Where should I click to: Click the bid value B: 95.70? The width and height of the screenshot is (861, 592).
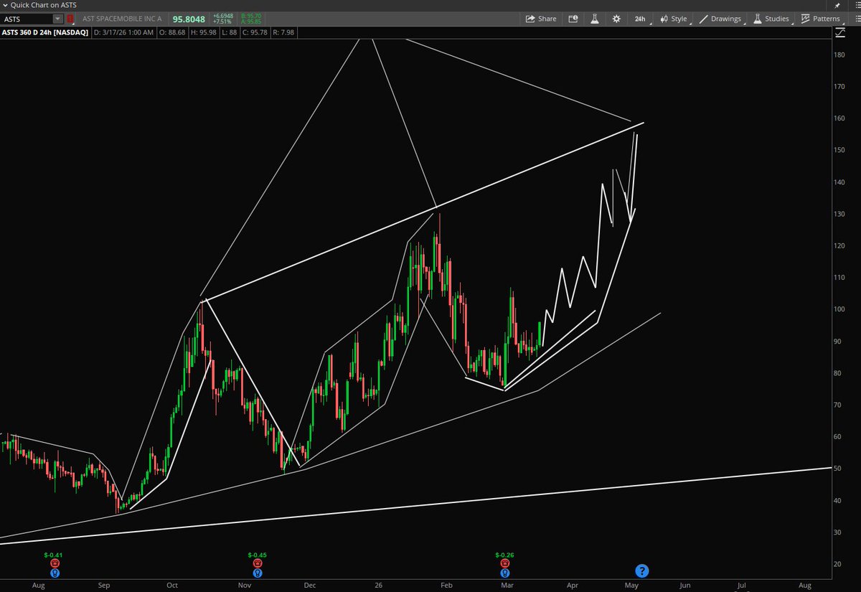click(x=250, y=15)
